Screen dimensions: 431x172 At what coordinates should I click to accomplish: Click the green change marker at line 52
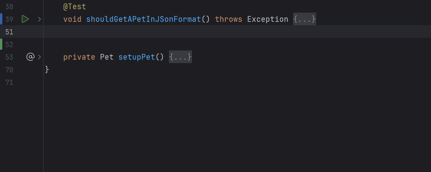point(1,44)
